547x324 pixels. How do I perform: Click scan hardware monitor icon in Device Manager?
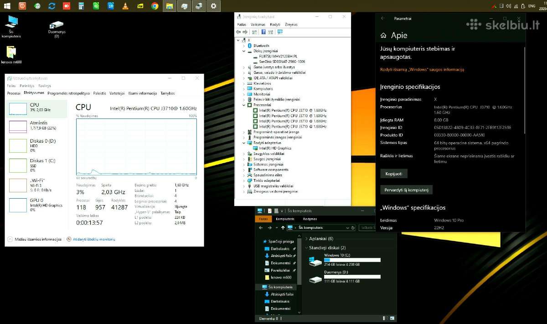(x=280, y=32)
